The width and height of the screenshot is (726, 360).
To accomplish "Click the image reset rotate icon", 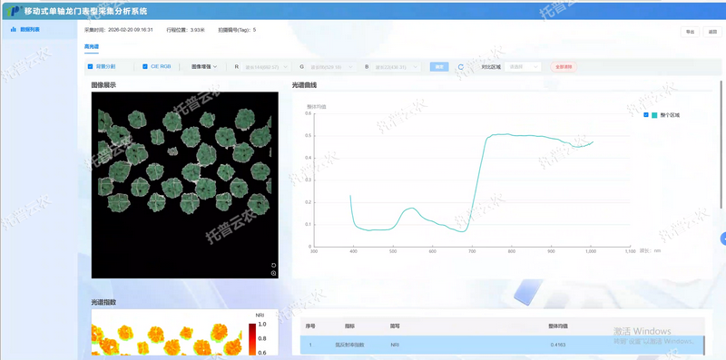I will click(x=274, y=265).
